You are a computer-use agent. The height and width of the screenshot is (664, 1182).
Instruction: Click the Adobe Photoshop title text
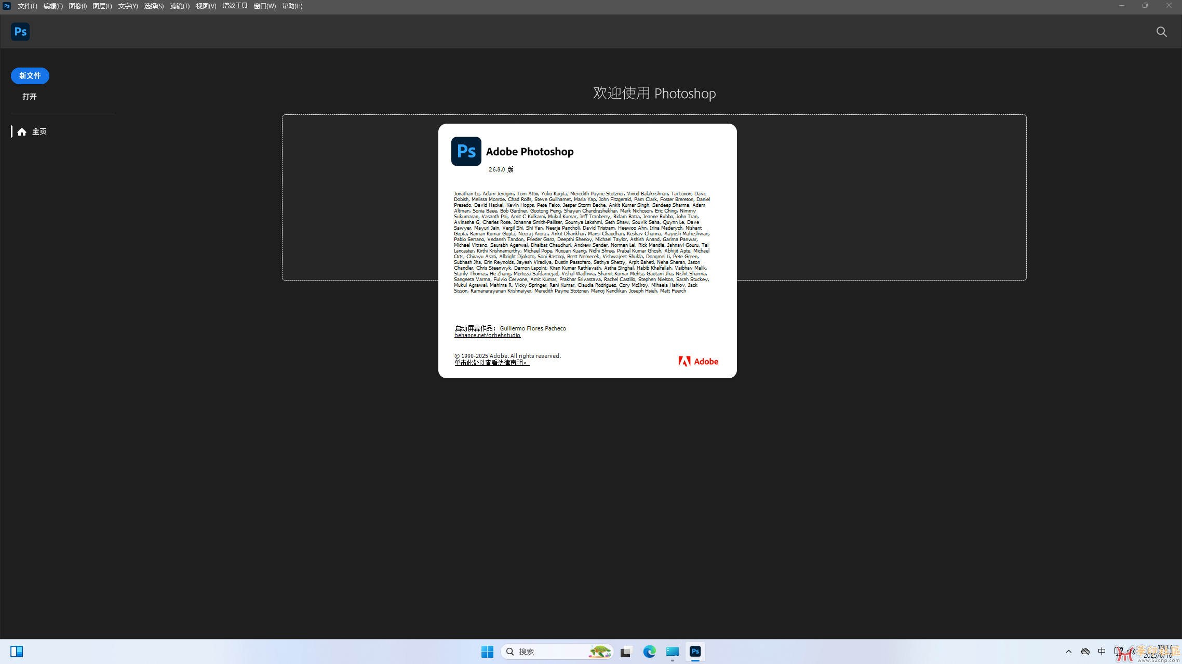[530, 152]
